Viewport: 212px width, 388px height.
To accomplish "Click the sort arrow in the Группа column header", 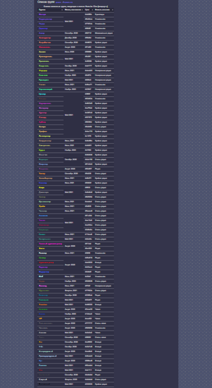I will pyautogui.click(x=62, y=10).
